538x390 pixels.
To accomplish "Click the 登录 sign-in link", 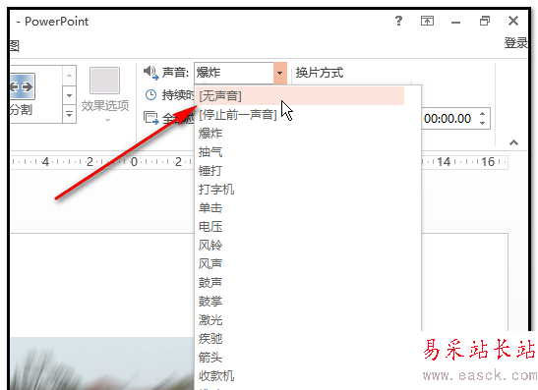I will (x=516, y=43).
